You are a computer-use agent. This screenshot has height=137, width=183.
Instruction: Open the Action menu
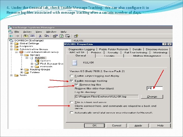point(27,32)
